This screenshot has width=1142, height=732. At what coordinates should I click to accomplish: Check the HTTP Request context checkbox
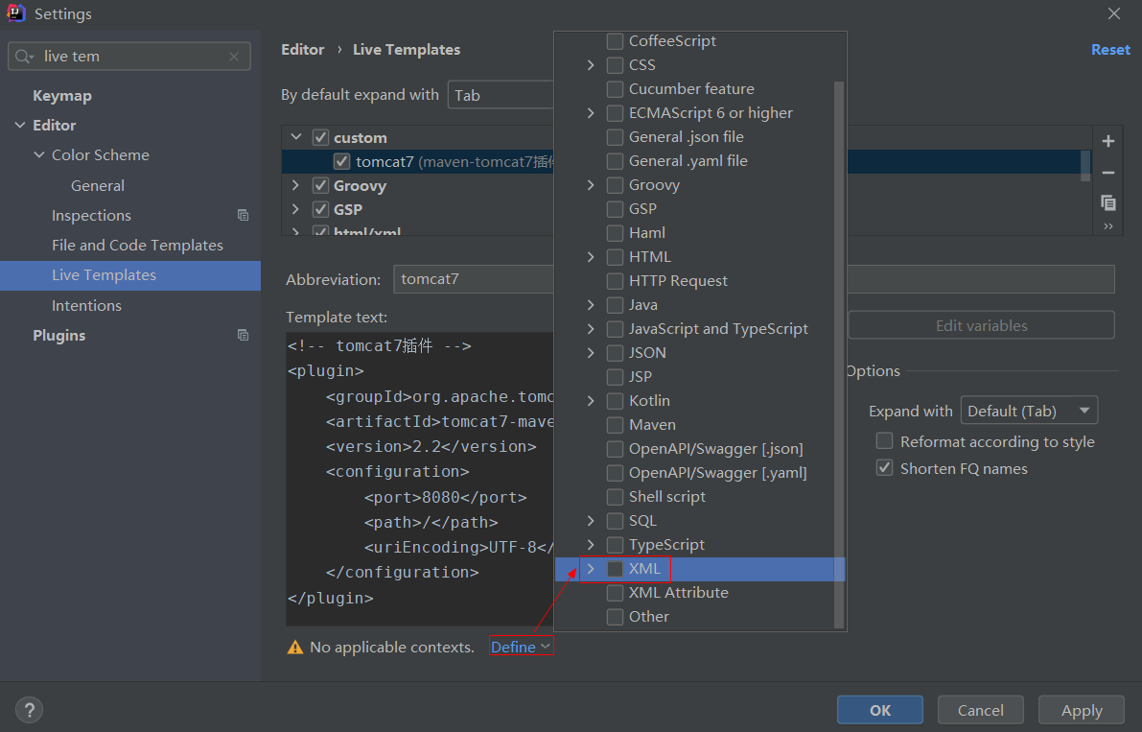click(615, 280)
